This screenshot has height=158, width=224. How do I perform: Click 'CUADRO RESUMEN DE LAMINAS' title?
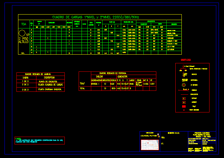pyautogui.click(x=38, y=74)
